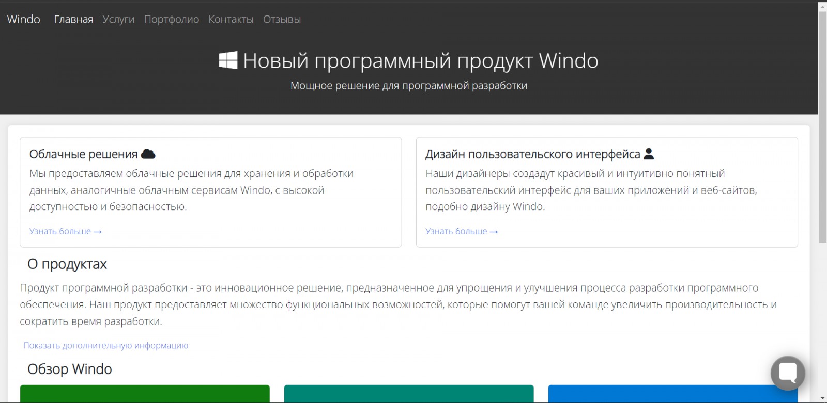Expand Показать дополнительную информацию
Image resolution: width=827 pixels, height=403 pixels.
tap(106, 345)
